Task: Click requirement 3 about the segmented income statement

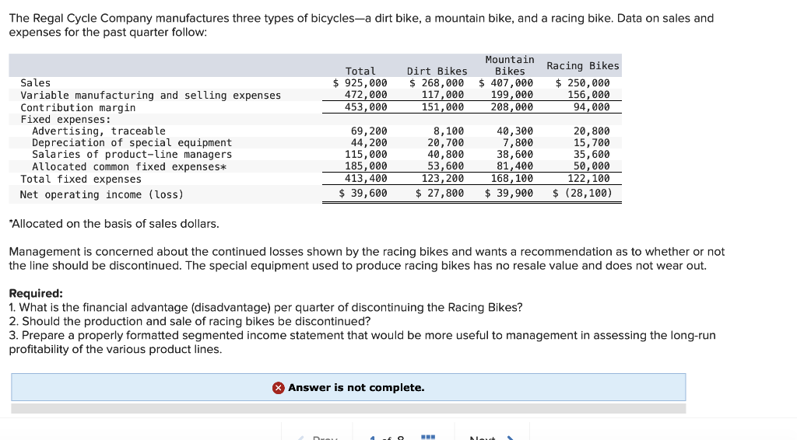Action: 363,342
